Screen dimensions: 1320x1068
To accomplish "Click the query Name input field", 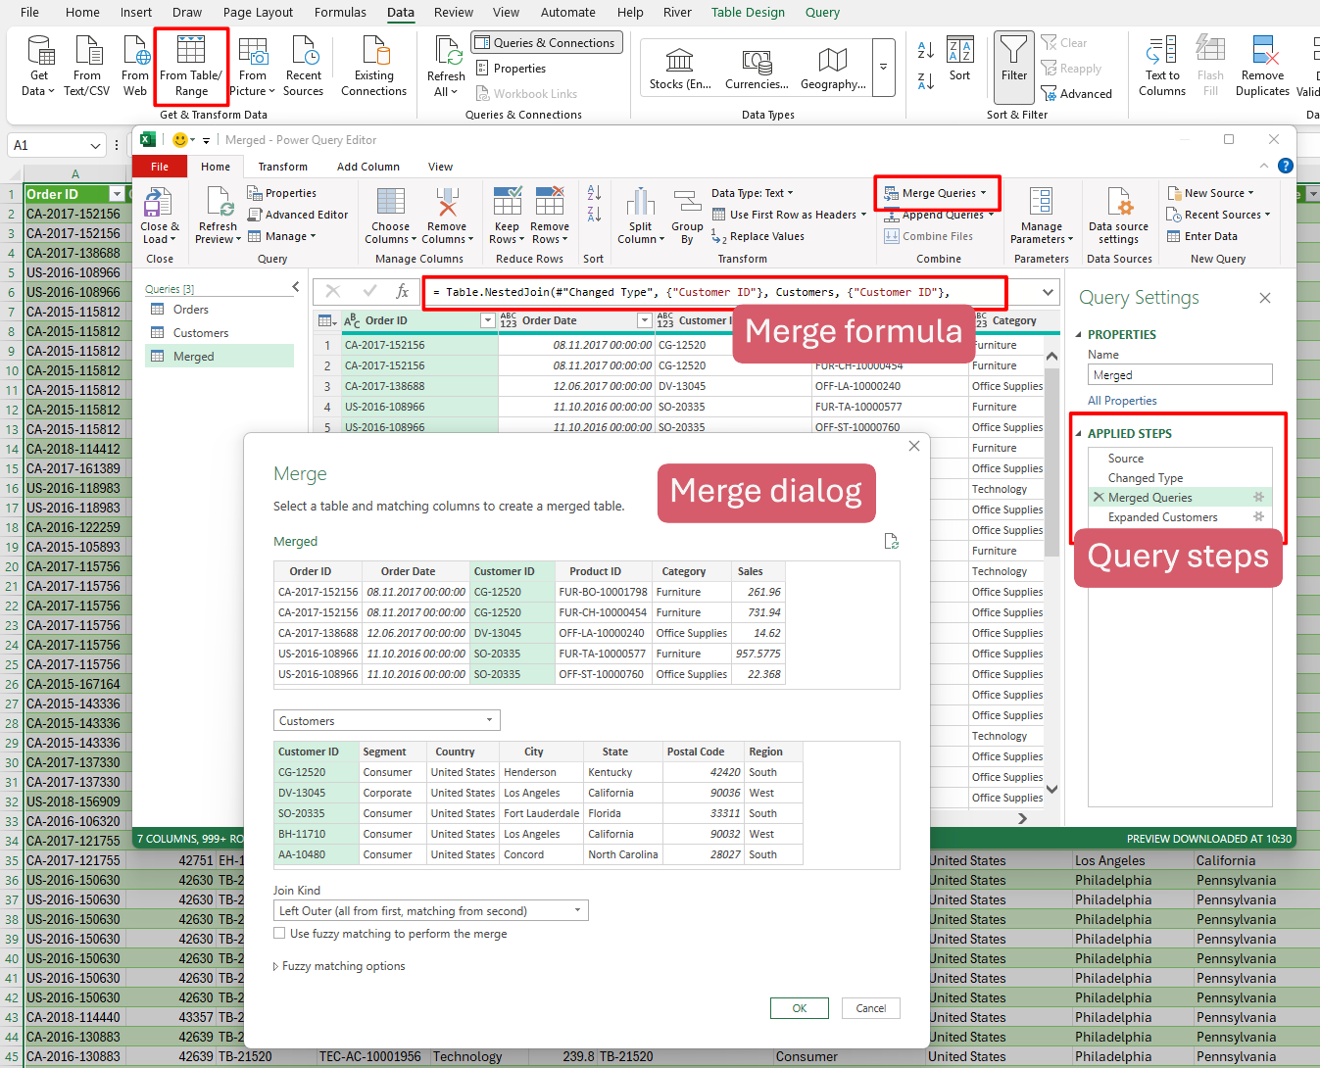I will [1179, 375].
